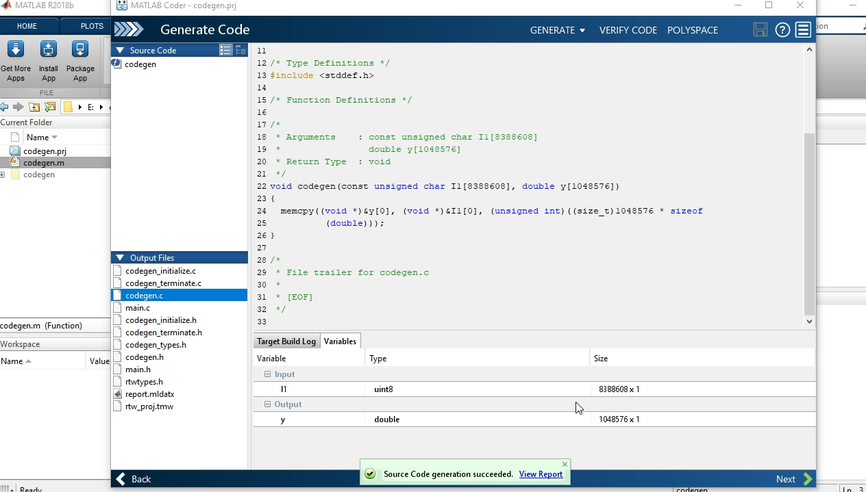The image size is (866, 492).
Task: Collapse the Source Code panel
Action: coord(120,50)
